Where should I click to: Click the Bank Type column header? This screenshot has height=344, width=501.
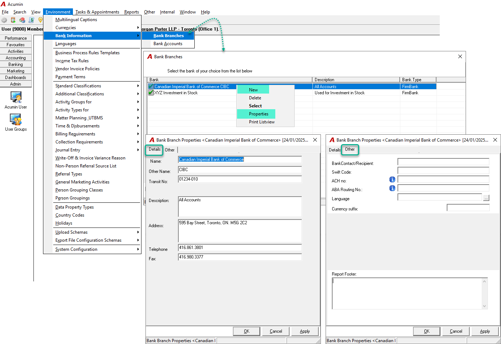(418, 80)
